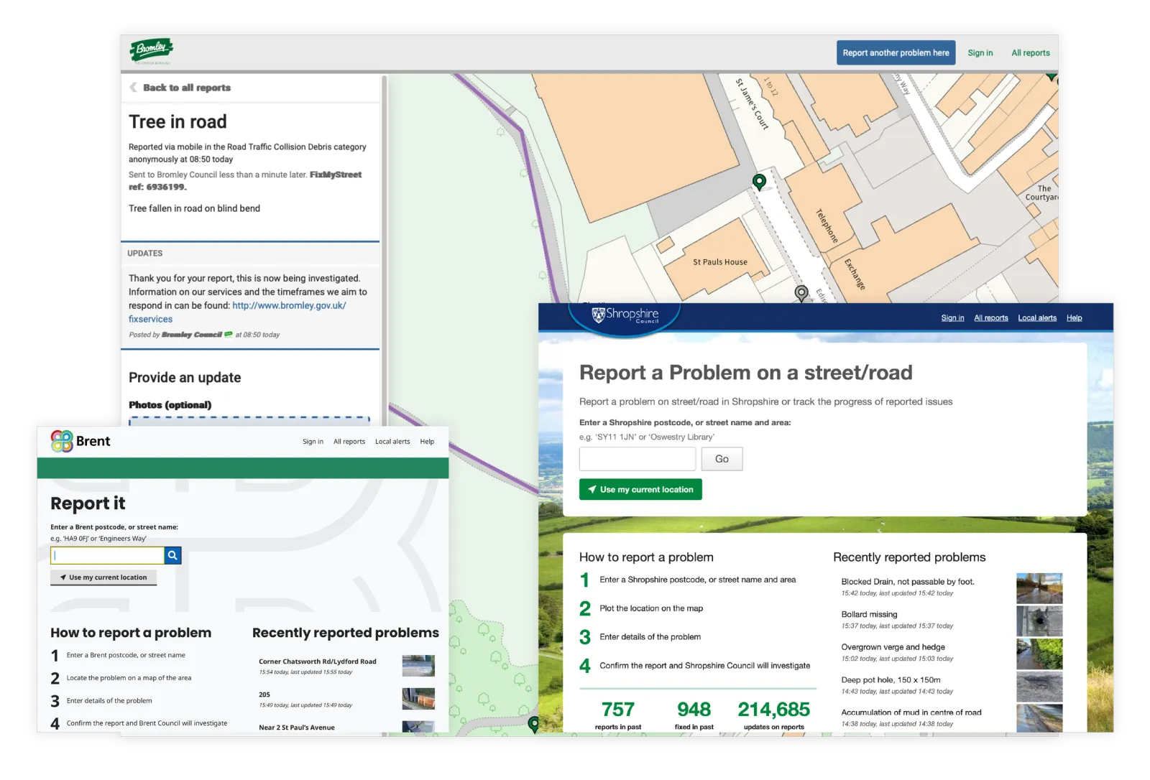Click Shropshire's Use my current location button
This screenshot has height=780, width=1150.
[640, 490]
